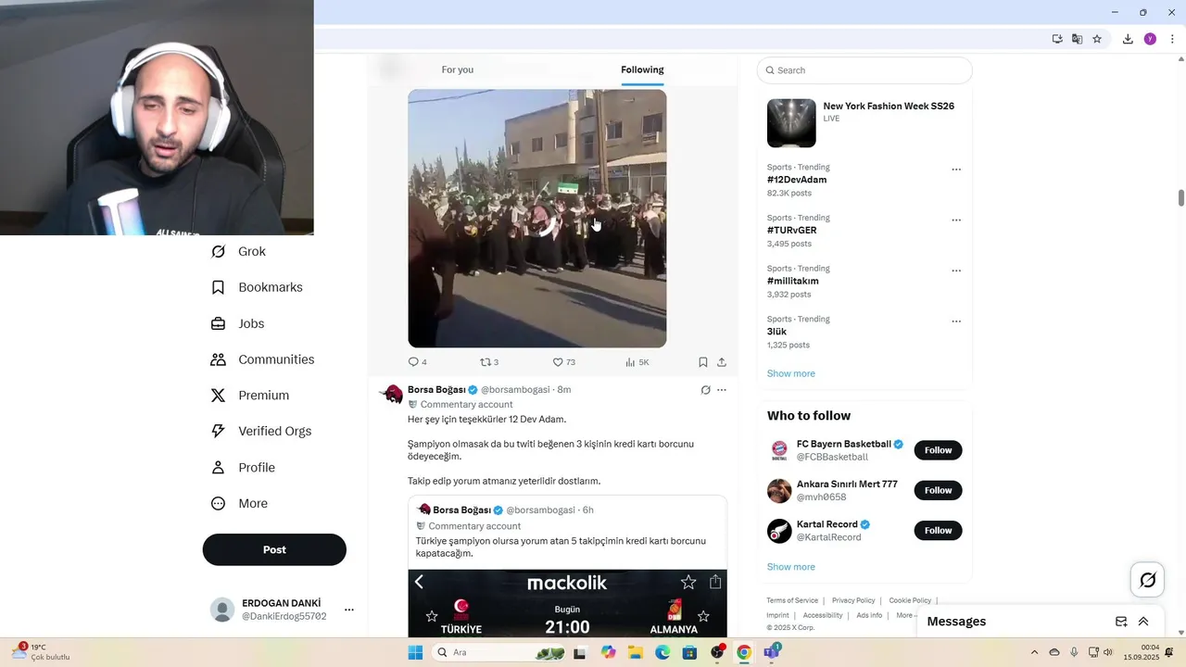Like the video post with 73 likes

[x=563, y=362]
